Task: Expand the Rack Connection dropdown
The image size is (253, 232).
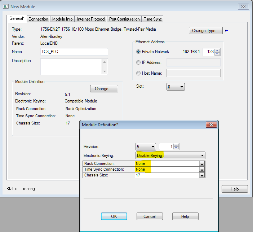Action: (202, 164)
